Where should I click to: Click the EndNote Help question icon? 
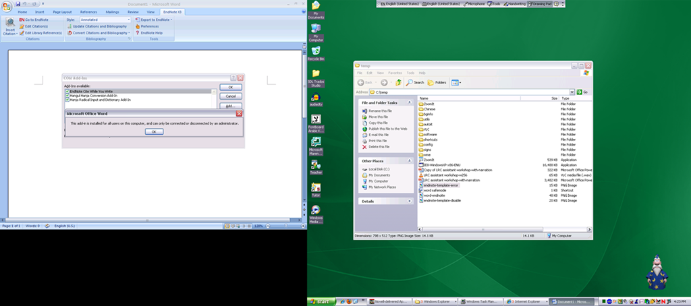pos(138,32)
